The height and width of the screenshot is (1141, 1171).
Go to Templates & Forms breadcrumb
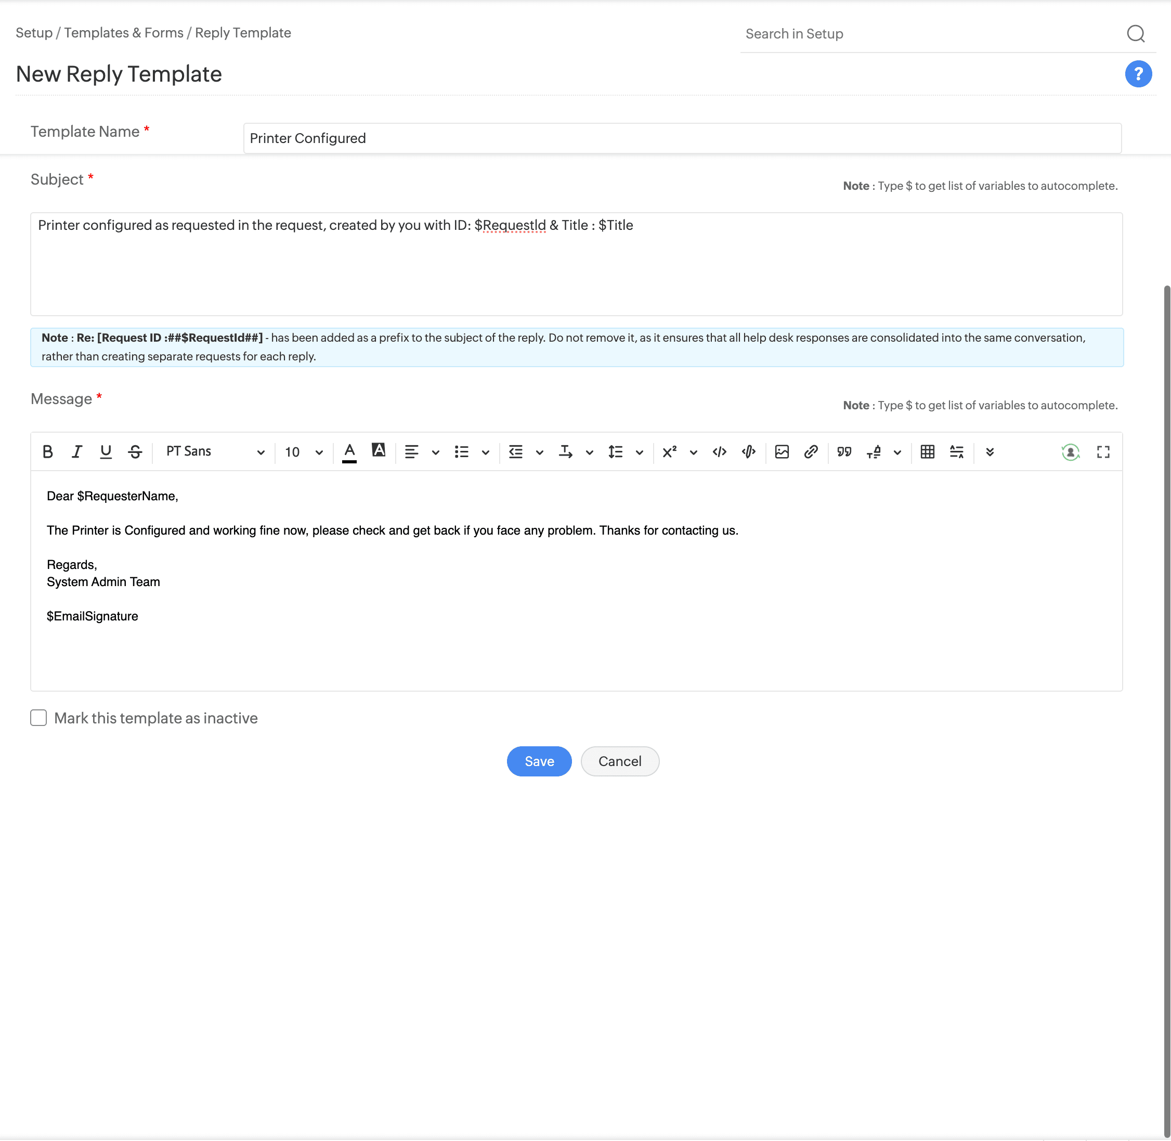tap(123, 33)
